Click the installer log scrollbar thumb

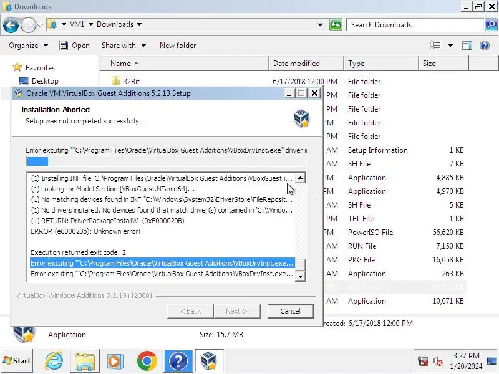point(301,264)
